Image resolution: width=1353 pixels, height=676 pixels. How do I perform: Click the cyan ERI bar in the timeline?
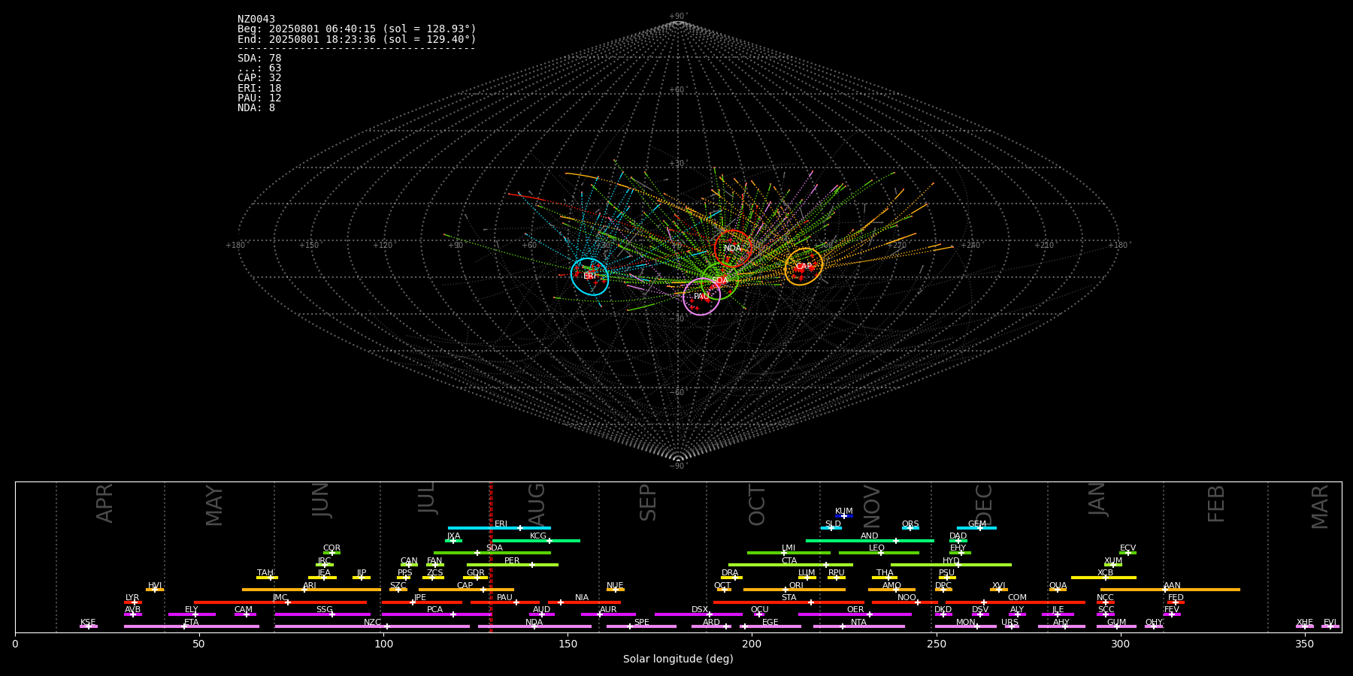(499, 528)
